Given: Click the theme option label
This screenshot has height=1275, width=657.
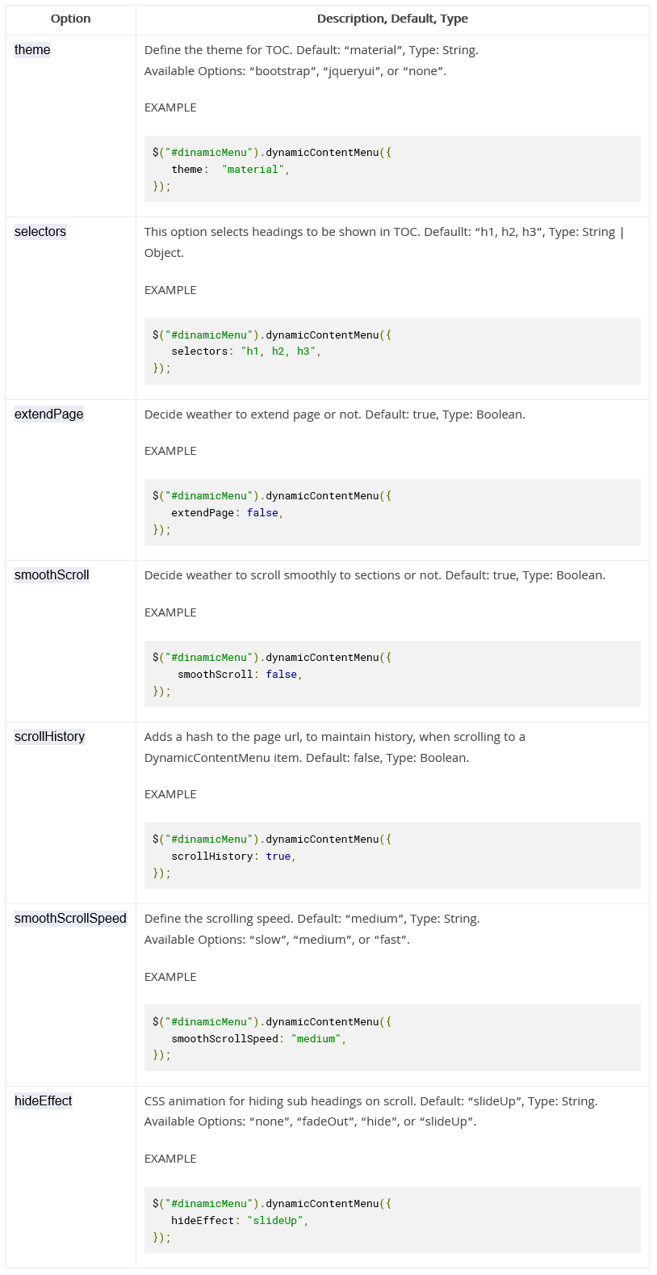Looking at the screenshot, I should click(32, 50).
